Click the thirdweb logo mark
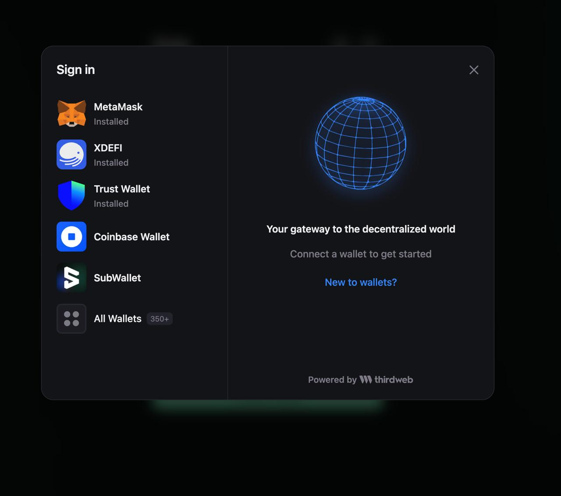 pos(366,380)
